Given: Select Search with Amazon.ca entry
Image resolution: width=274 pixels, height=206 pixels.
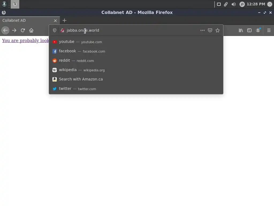Looking at the screenshot, I should [x=136, y=79].
